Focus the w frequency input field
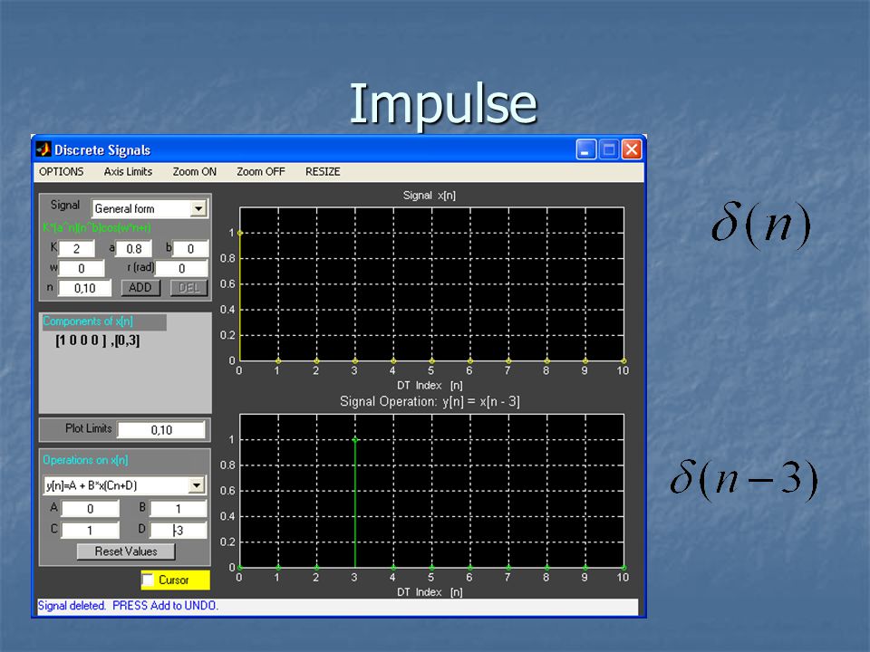870x652 pixels. click(x=81, y=268)
